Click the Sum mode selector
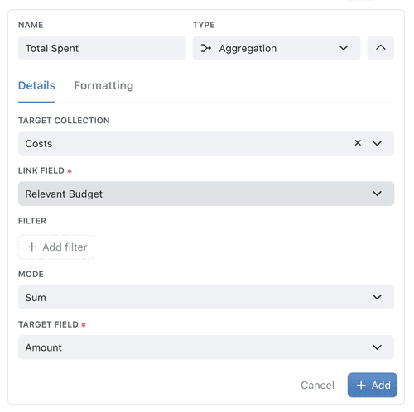Viewport: 414px width, 412px height. point(206,297)
